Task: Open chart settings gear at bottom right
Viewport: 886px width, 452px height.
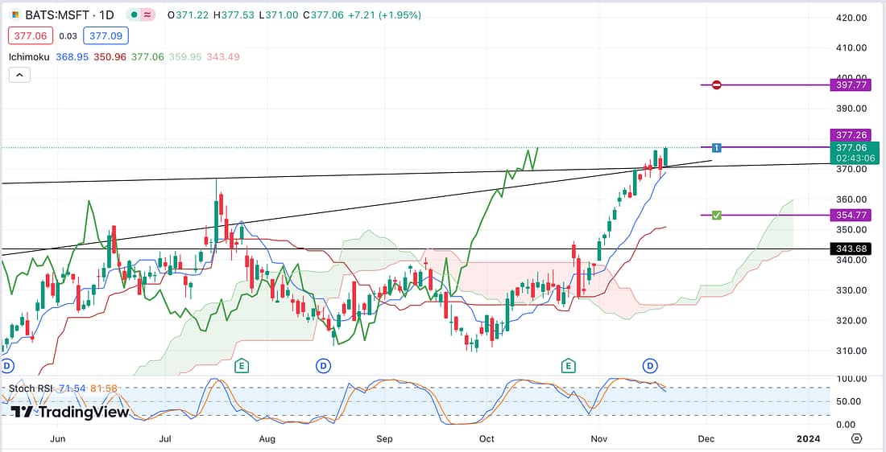Action: tap(856, 438)
